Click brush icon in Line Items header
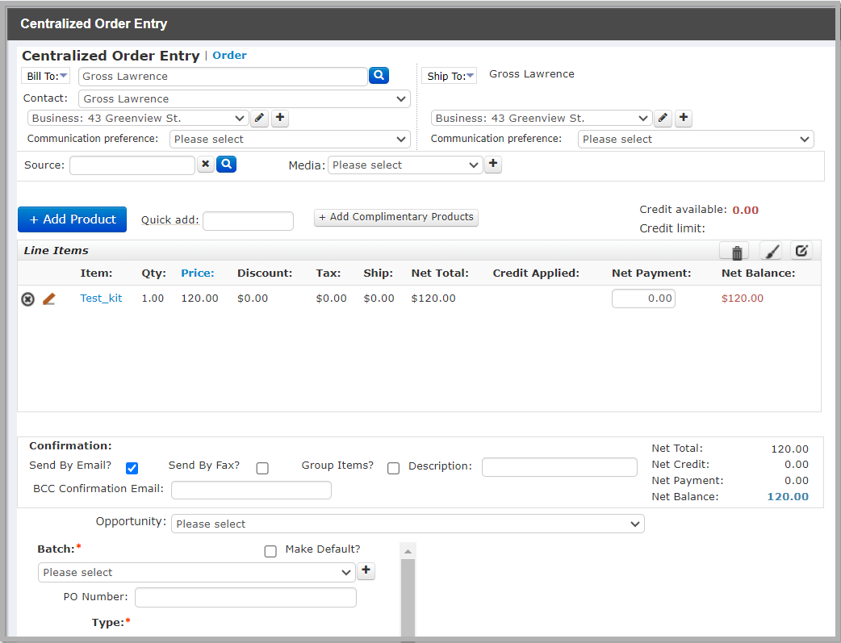This screenshot has width=841, height=643. [772, 251]
